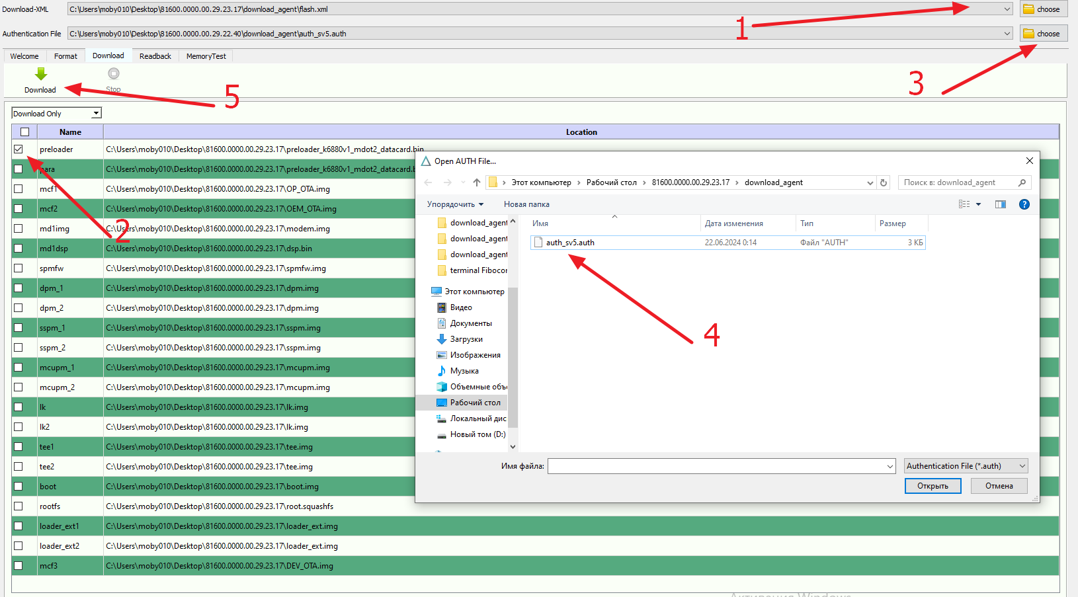The width and height of the screenshot is (1078, 597).
Task: Expand the file name history dropdown
Action: pos(890,467)
